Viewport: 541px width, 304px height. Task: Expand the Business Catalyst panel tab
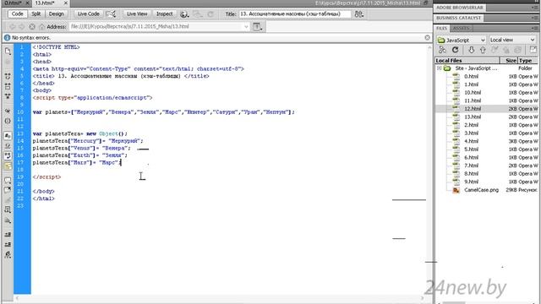point(458,18)
